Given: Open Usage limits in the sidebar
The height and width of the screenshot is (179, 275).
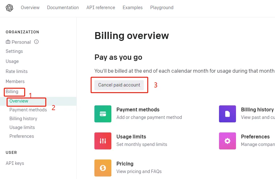Looking at the screenshot, I should click(x=22, y=127).
